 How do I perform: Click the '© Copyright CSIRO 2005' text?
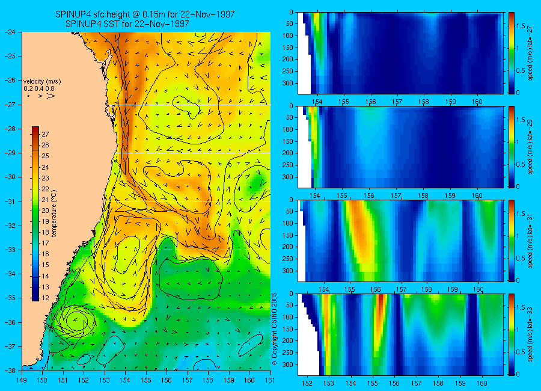coord(275,329)
